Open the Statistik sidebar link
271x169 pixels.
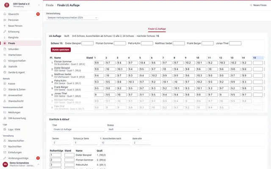[x=21, y=67]
